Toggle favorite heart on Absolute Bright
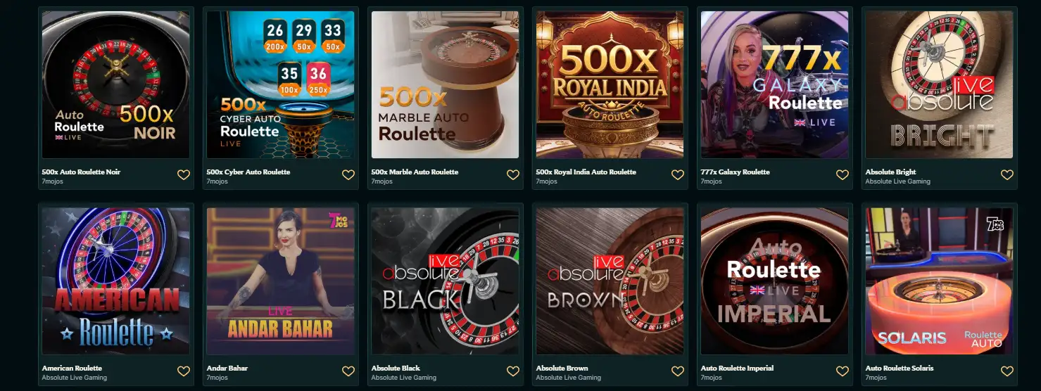 pos(1007,175)
